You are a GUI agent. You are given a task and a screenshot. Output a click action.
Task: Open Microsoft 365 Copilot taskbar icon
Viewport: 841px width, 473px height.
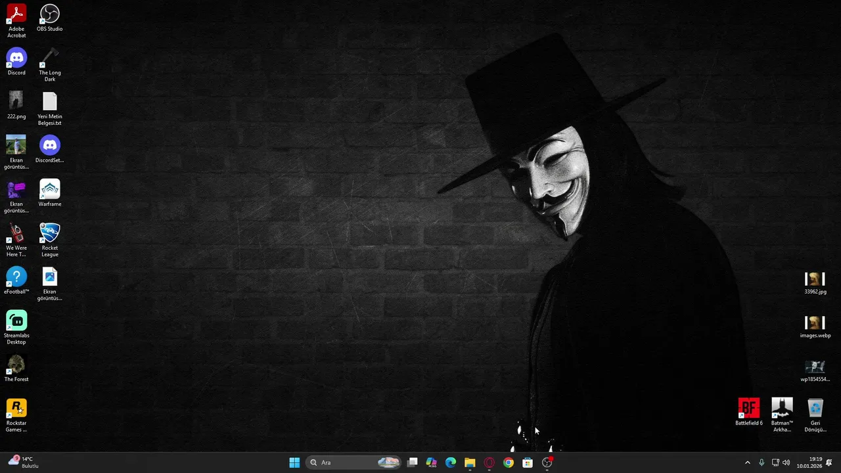[432, 462]
